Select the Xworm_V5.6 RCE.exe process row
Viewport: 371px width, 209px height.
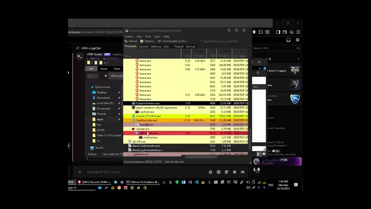186,116
